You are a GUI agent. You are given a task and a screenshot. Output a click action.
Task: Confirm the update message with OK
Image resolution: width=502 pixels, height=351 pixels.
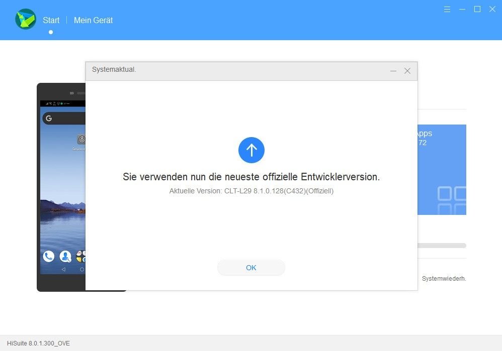251,268
